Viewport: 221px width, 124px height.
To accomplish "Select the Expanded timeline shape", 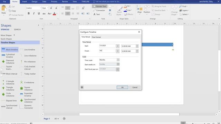I will 27,94.
